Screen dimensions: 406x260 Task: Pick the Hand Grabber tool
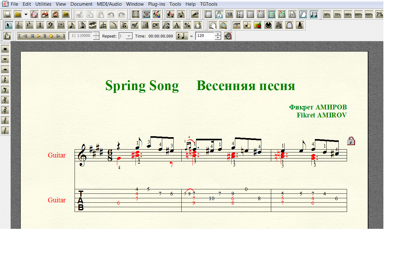[x=213, y=25]
